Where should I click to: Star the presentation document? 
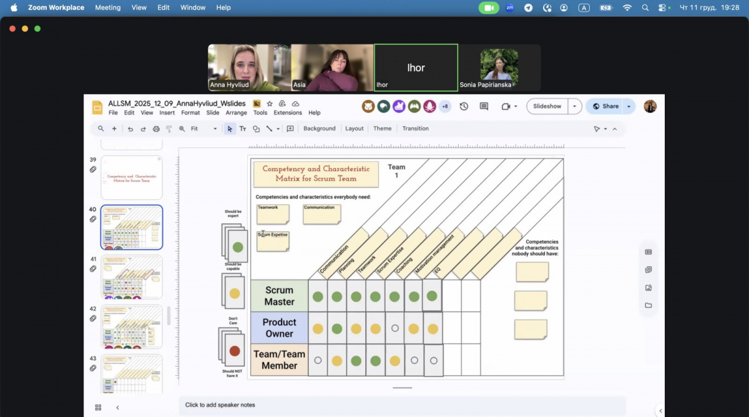pos(270,104)
